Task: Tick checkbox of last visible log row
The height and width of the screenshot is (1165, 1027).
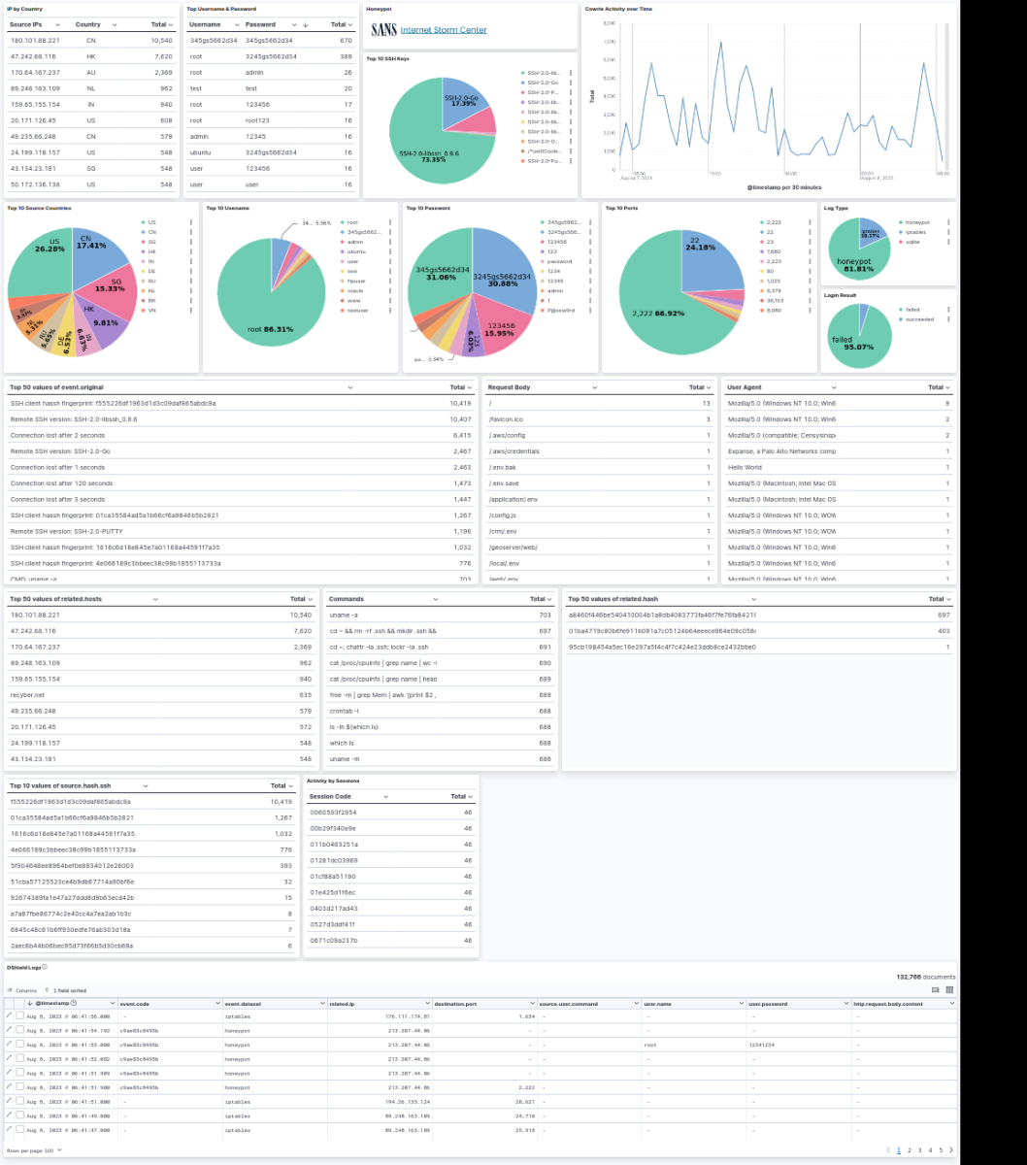Action: [x=19, y=1130]
